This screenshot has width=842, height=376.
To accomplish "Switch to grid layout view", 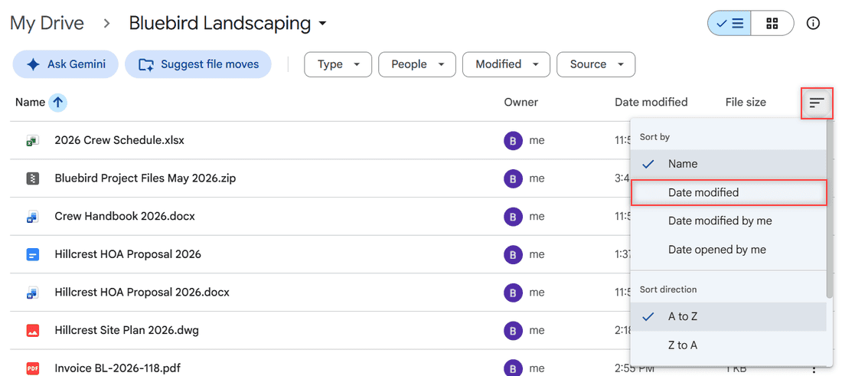I will tap(772, 23).
